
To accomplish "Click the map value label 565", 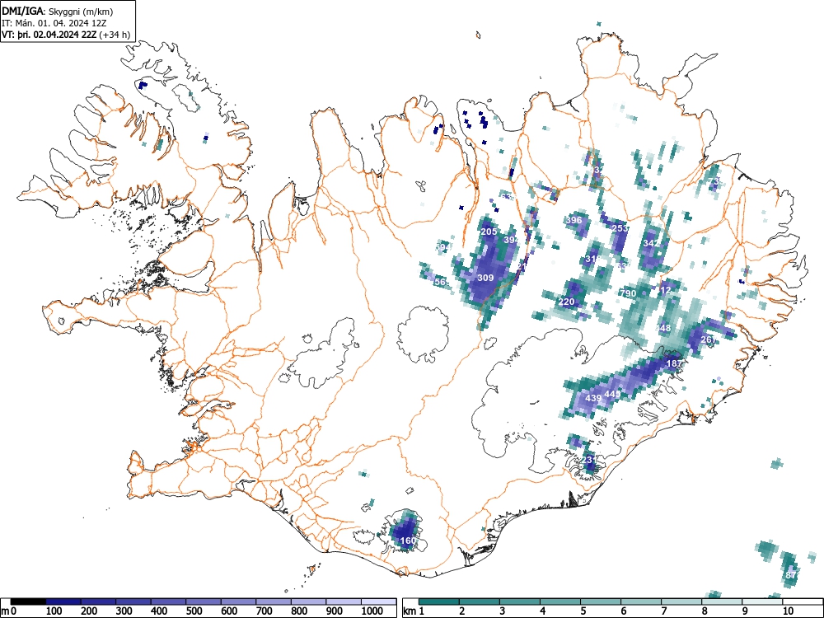I will (442, 282).
